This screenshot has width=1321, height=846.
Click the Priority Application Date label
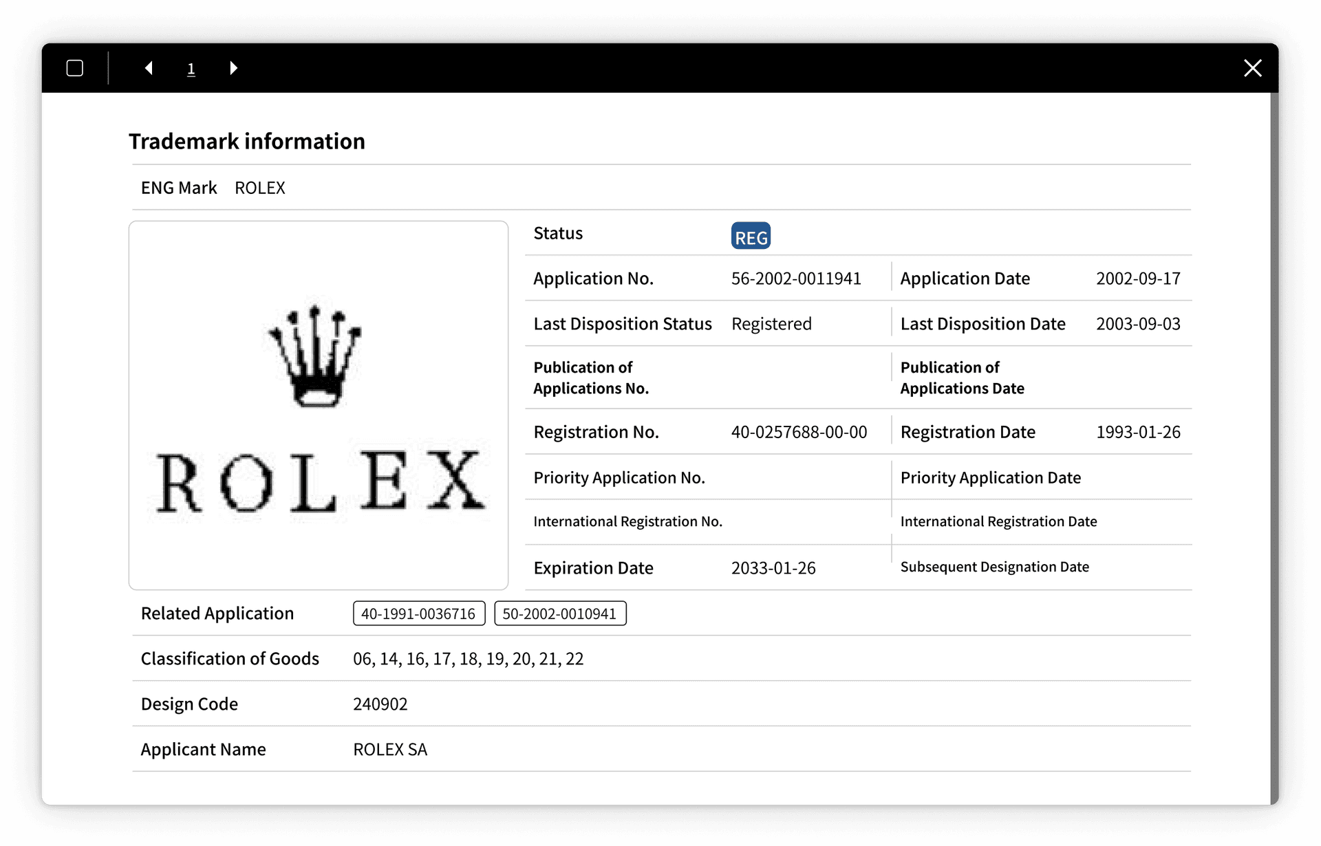pos(990,477)
